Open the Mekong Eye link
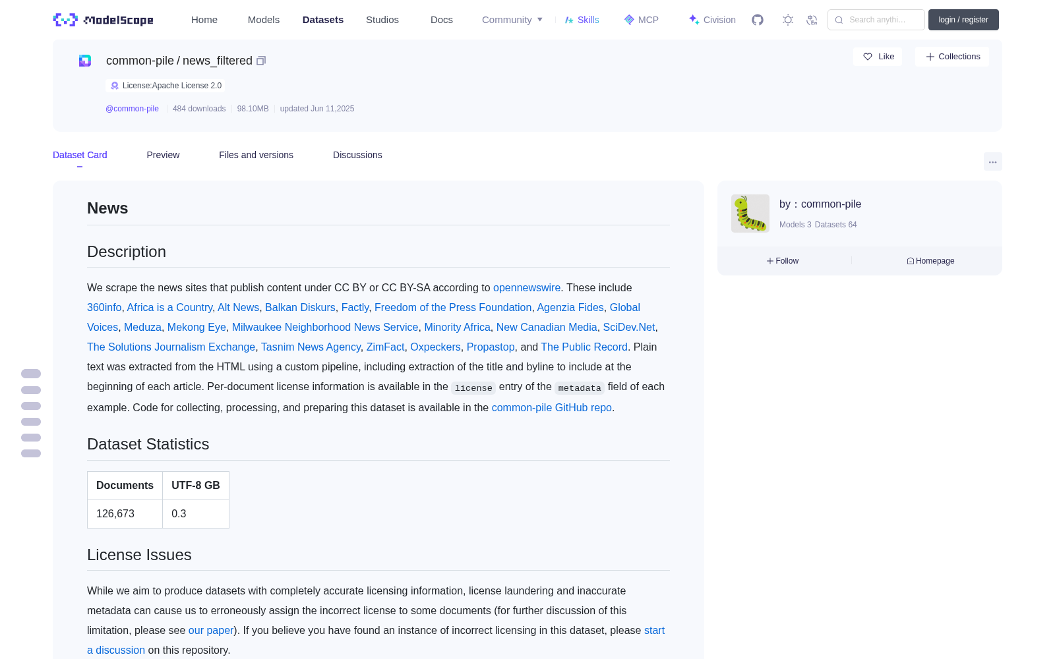Viewport: 1055px width, 659px height. coord(196,328)
